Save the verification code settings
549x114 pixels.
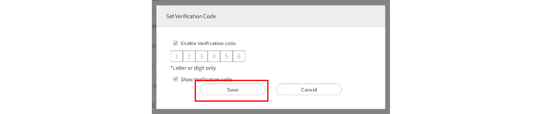coord(232,90)
